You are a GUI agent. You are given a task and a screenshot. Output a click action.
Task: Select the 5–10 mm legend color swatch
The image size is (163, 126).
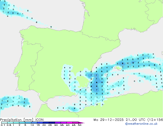click(28, 123)
